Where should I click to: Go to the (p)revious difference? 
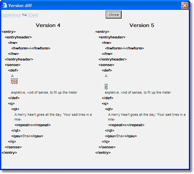coord(11,15)
